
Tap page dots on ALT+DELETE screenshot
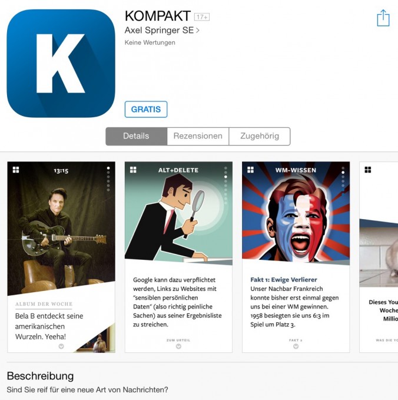225,186
